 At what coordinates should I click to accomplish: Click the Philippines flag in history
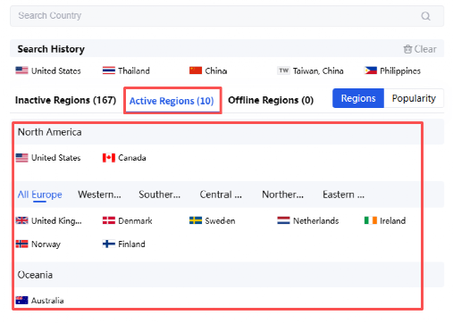coord(371,70)
